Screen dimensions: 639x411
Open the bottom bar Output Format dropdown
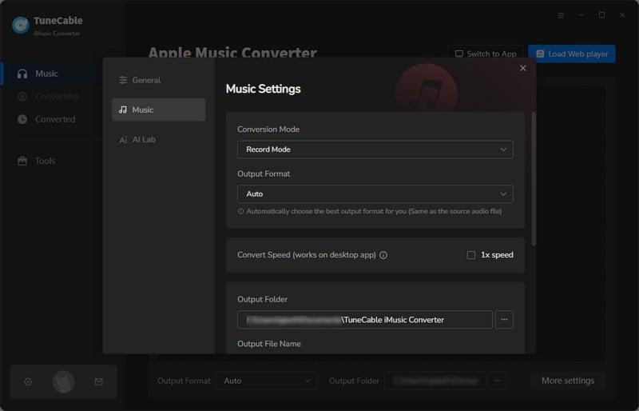point(267,381)
